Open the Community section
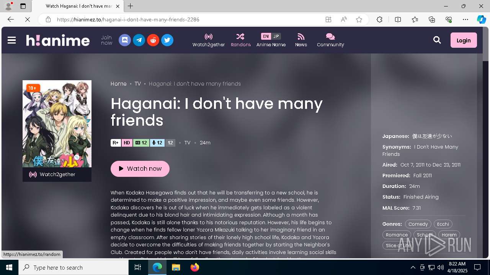Viewport: 490px width, 275px height. point(330,40)
